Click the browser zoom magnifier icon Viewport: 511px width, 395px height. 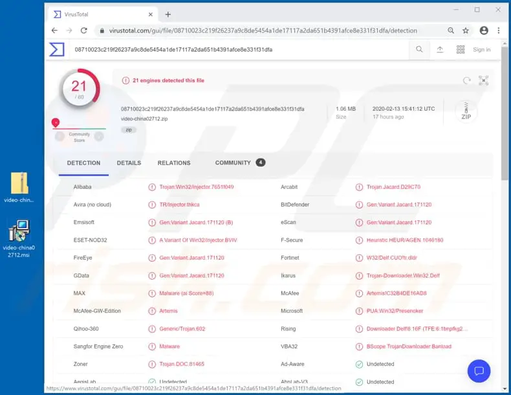pos(451,30)
